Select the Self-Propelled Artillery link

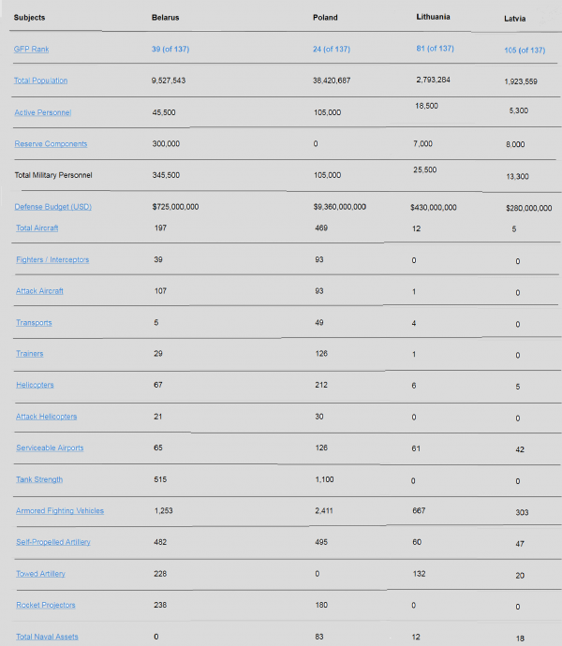[x=53, y=543]
